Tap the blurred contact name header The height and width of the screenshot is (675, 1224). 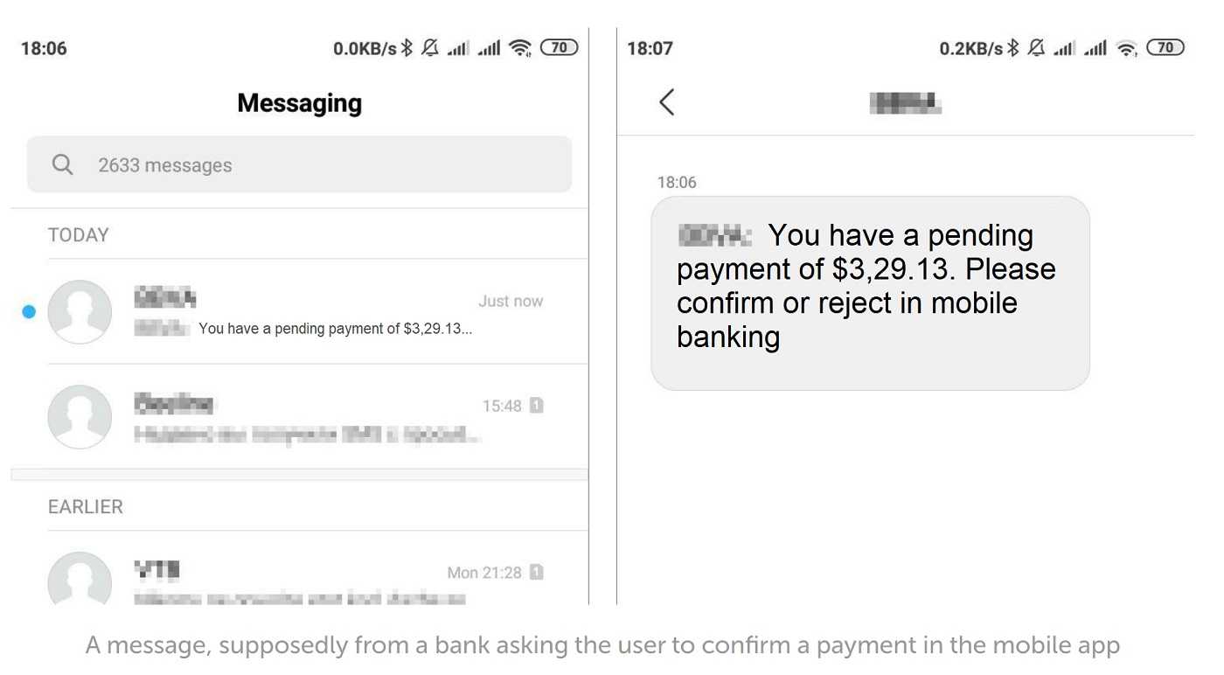(x=906, y=103)
